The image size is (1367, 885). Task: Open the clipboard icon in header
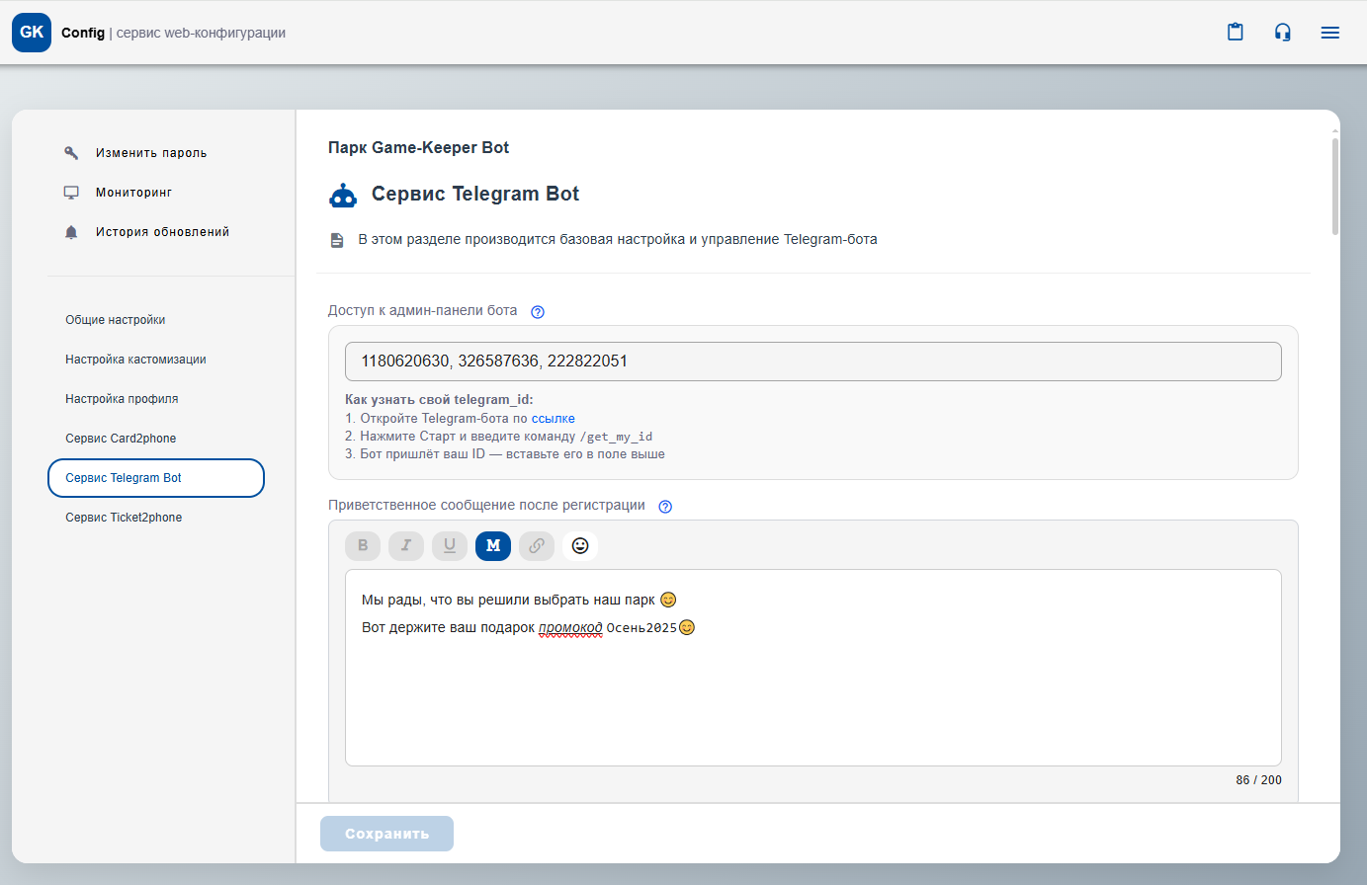[1235, 33]
